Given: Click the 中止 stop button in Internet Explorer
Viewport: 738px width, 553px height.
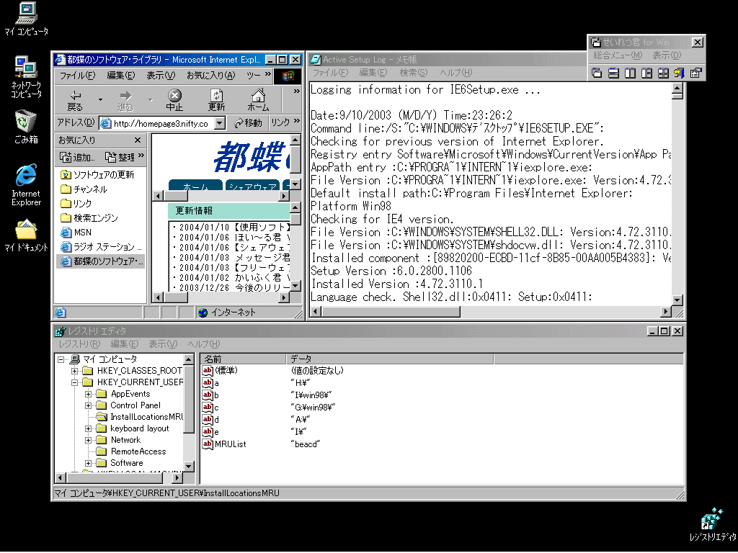Looking at the screenshot, I should 174,100.
